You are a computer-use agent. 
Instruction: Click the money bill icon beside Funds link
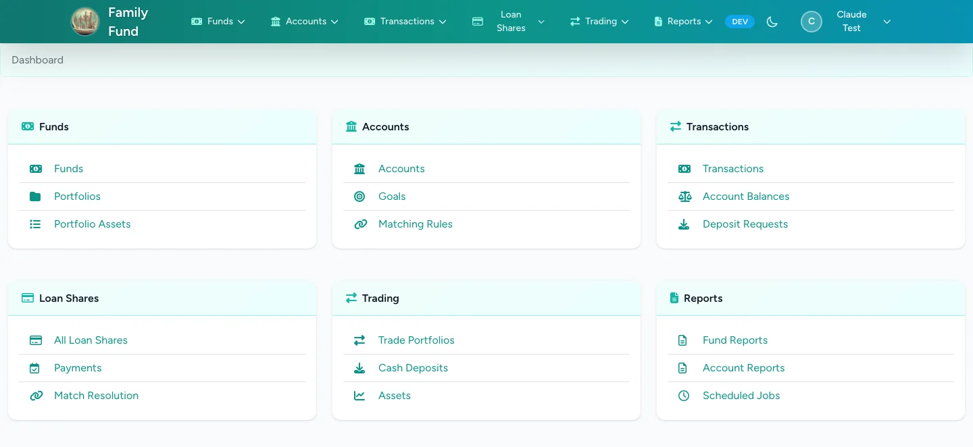(x=36, y=169)
